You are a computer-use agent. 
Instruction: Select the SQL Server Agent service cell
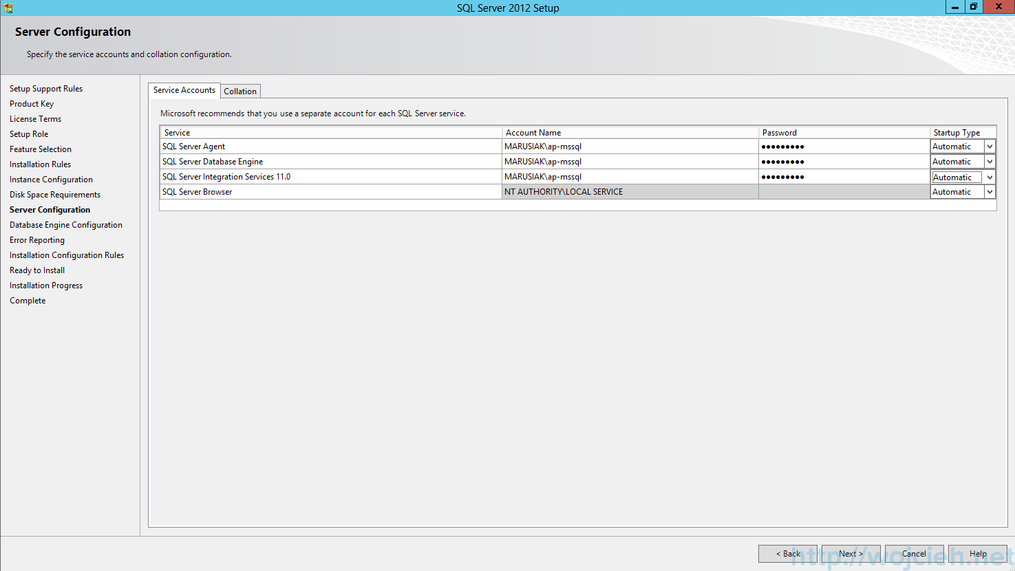(331, 147)
